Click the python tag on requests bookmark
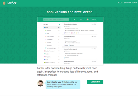The height and width of the screenshot is (99, 138). 66,58
